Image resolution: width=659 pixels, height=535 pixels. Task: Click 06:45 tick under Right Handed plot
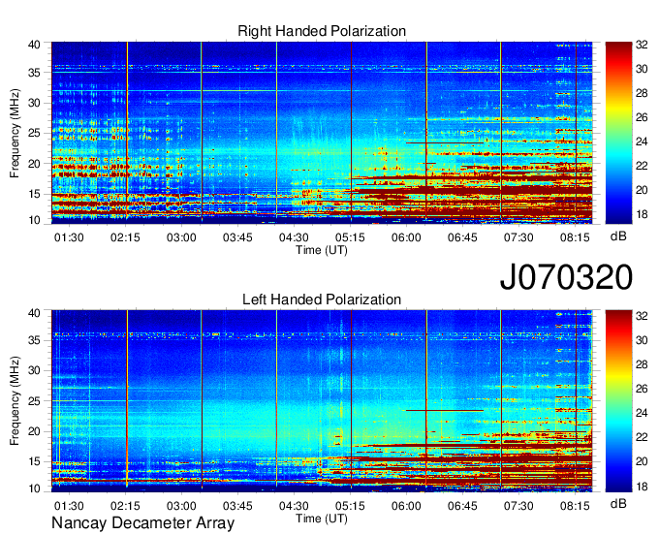pos(462,237)
